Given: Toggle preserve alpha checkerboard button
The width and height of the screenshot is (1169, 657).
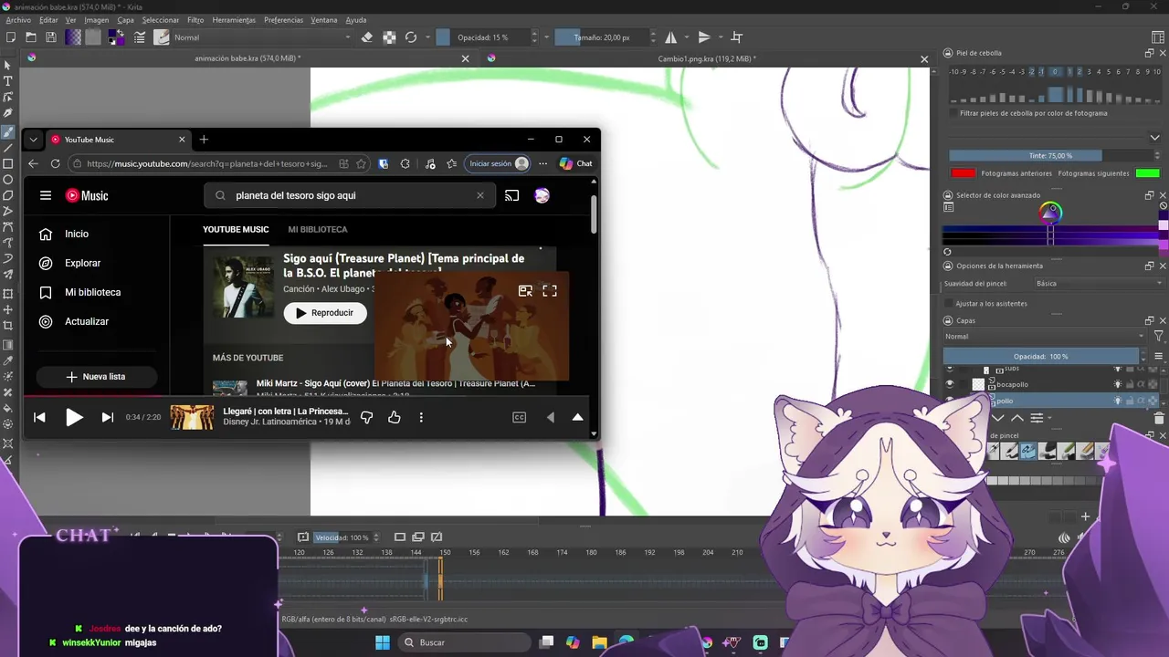Looking at the screenshot, I should [389, 37].
